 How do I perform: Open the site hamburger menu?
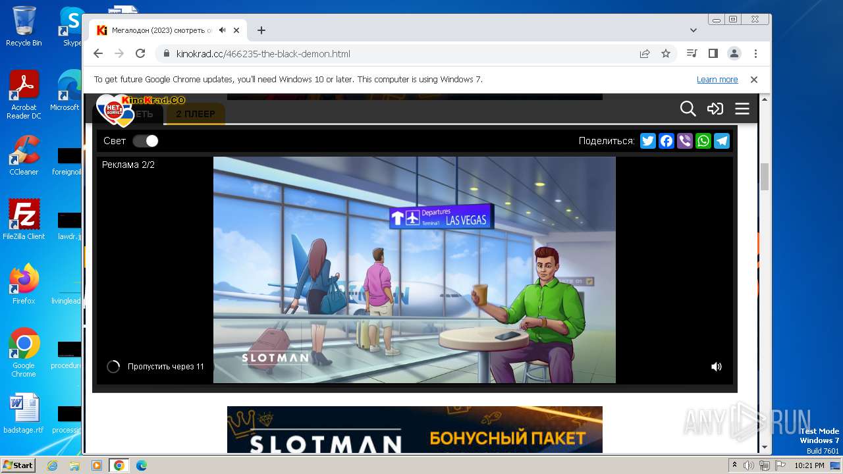pos(742,109)
